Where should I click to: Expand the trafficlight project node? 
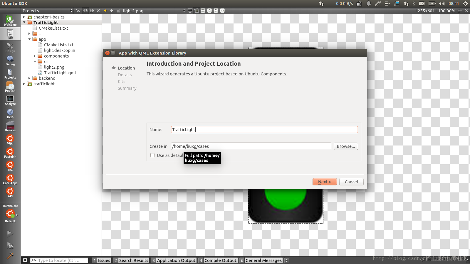pyautogui.click(x=24, y=84)
